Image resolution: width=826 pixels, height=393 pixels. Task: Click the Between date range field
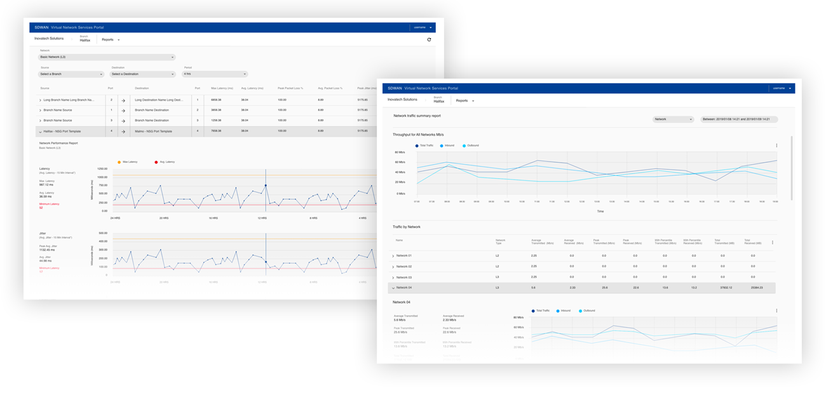point(739,119)
